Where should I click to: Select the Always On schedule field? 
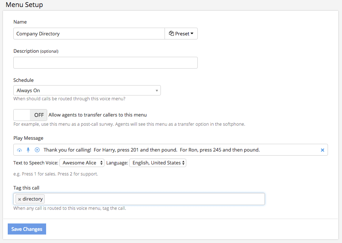[87, 90]
